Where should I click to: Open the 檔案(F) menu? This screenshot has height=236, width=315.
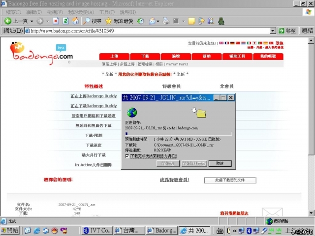(13, 12)
